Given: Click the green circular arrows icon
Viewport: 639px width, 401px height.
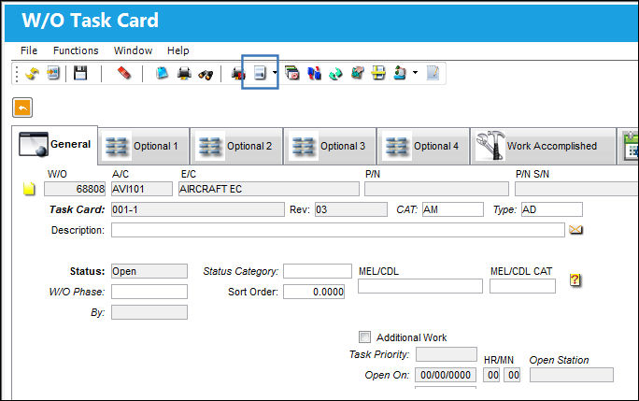Looking at the screenshot, I should pos(335,74).
